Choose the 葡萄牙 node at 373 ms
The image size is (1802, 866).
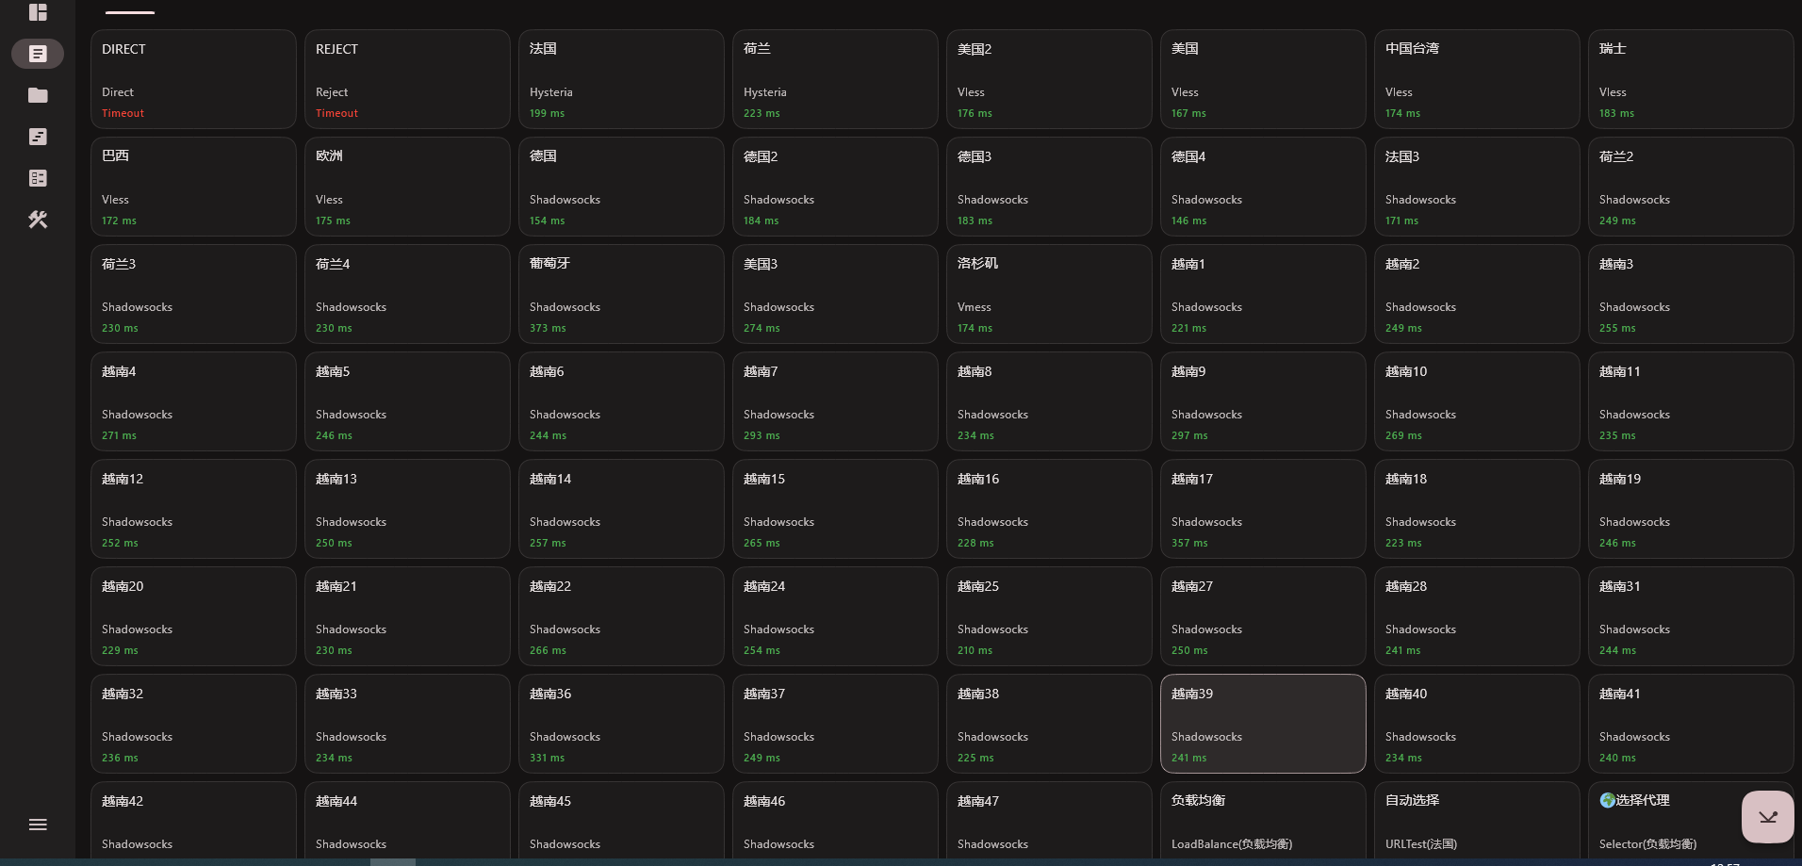tap(621, 294)
